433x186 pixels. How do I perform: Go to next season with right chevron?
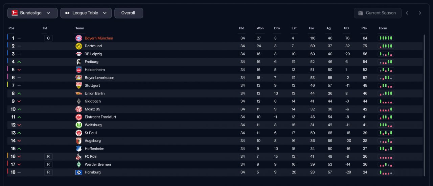tap(420, 13)
